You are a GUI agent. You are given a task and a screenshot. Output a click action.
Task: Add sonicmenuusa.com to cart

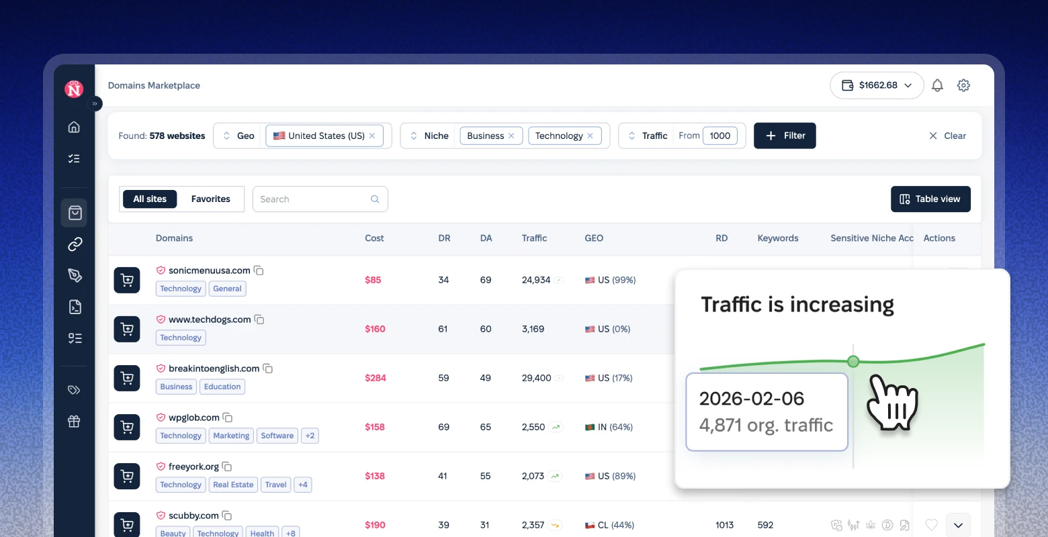(127, 280)
